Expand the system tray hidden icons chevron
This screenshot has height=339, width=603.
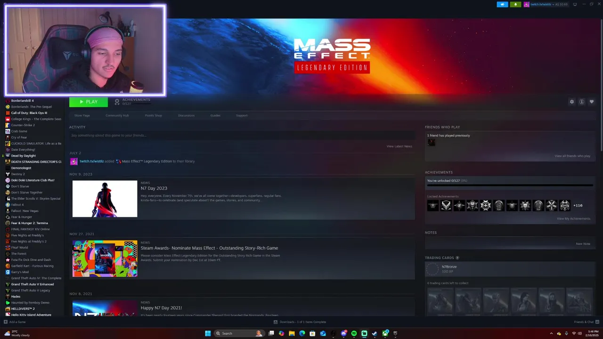click(551, 333)
